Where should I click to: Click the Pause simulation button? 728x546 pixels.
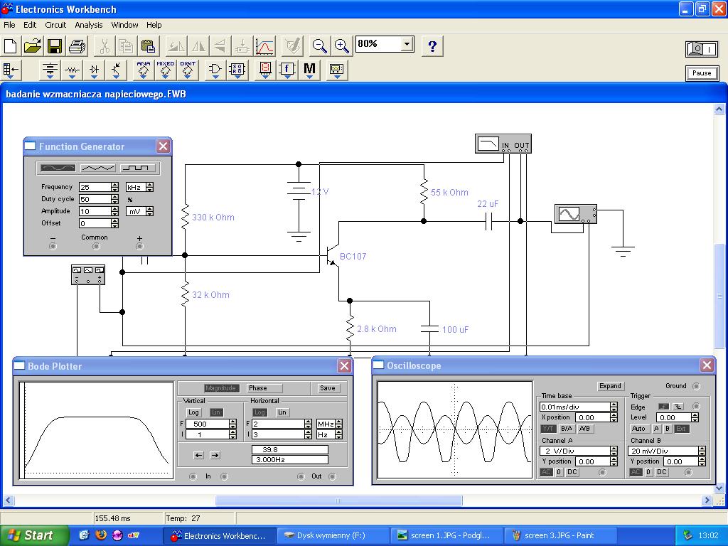tap(702, 73)
